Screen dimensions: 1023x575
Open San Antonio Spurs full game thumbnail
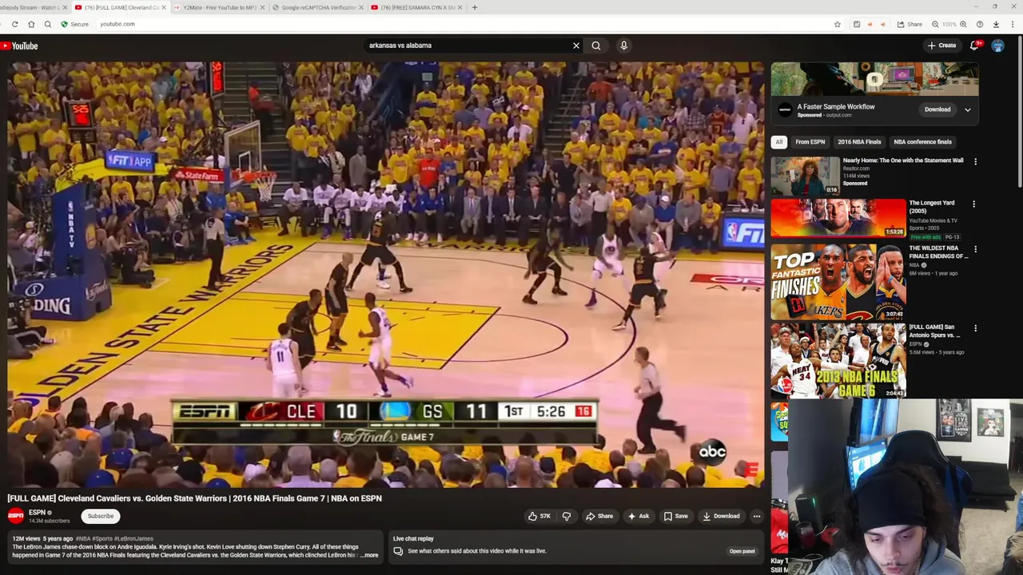pos(838,360)
